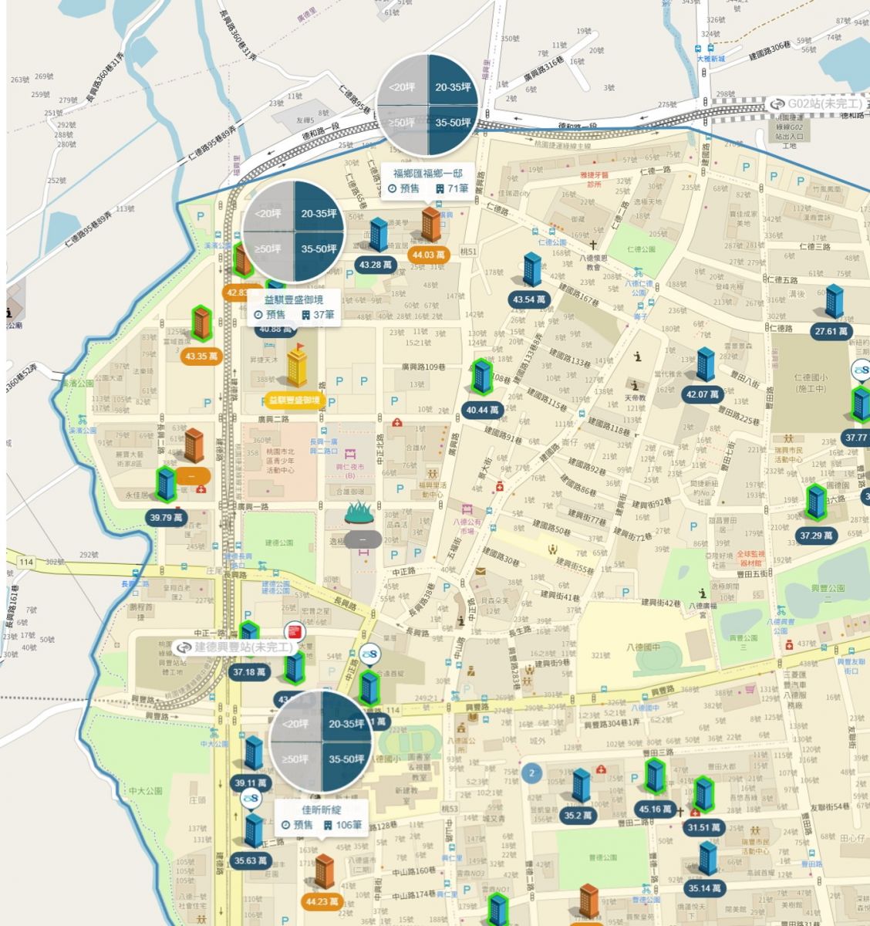Click the orange building marker priced 43.35萬
870x926 pixels.
click(x=201, y=324)
